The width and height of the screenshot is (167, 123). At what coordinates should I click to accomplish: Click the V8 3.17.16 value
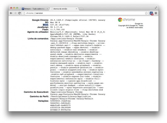click(56, 27)
